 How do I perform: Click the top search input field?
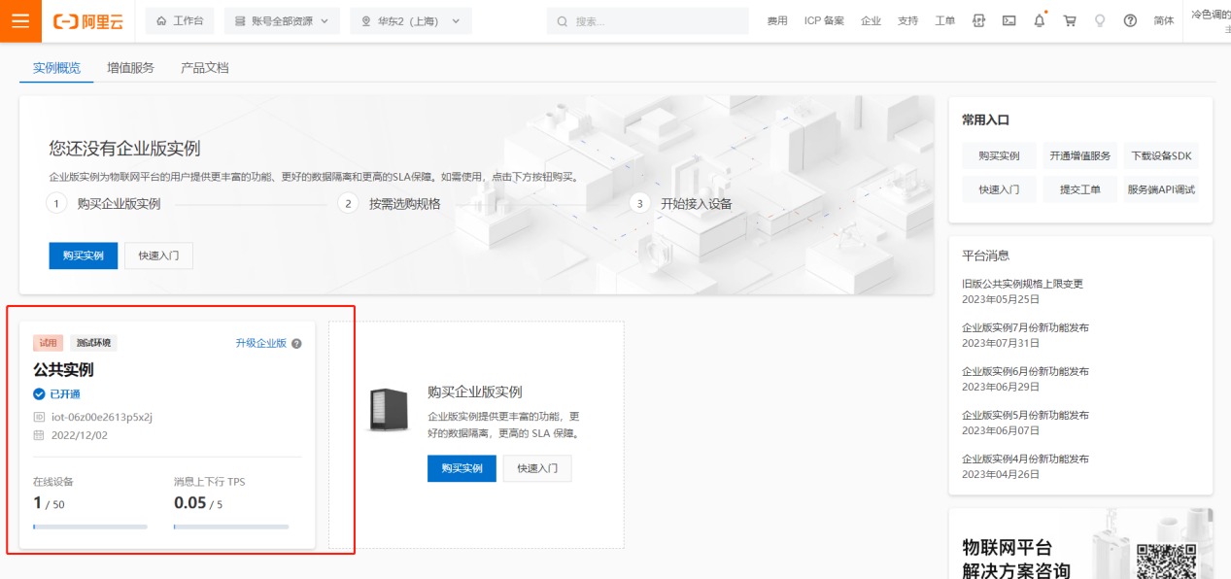coord(651,20)
